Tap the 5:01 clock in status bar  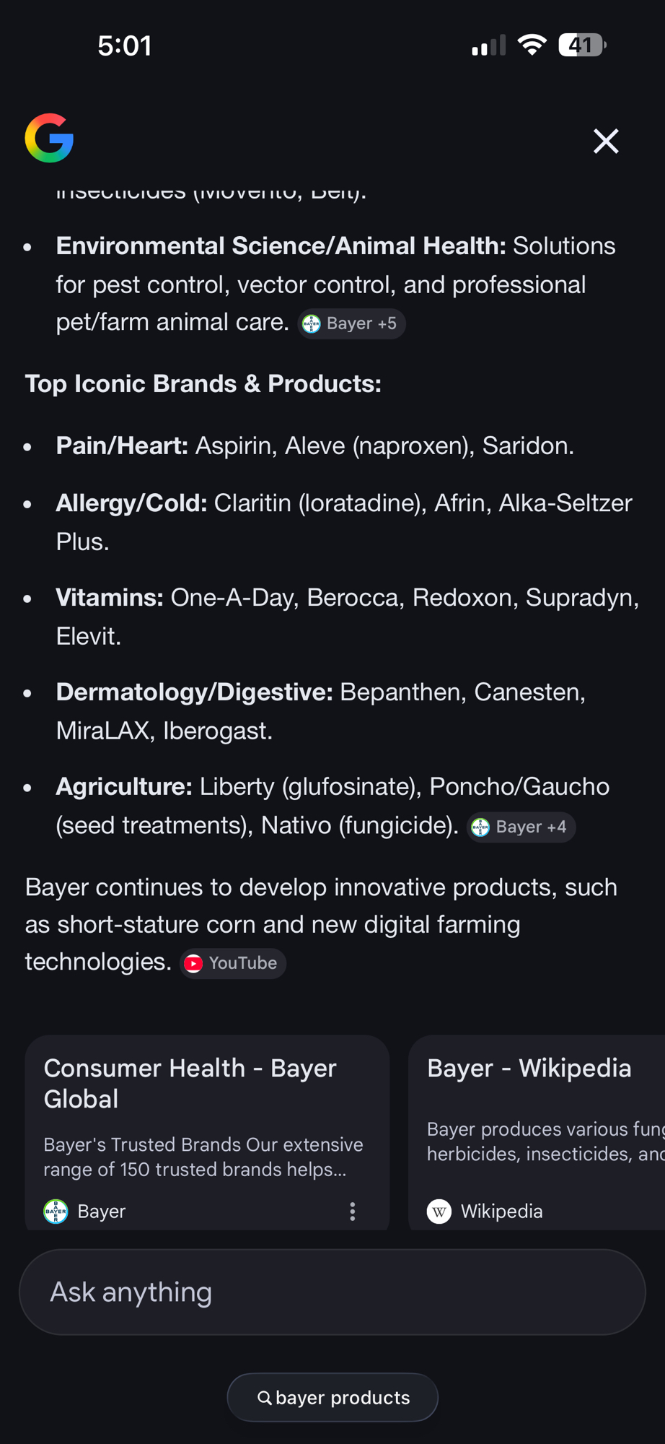124,46
